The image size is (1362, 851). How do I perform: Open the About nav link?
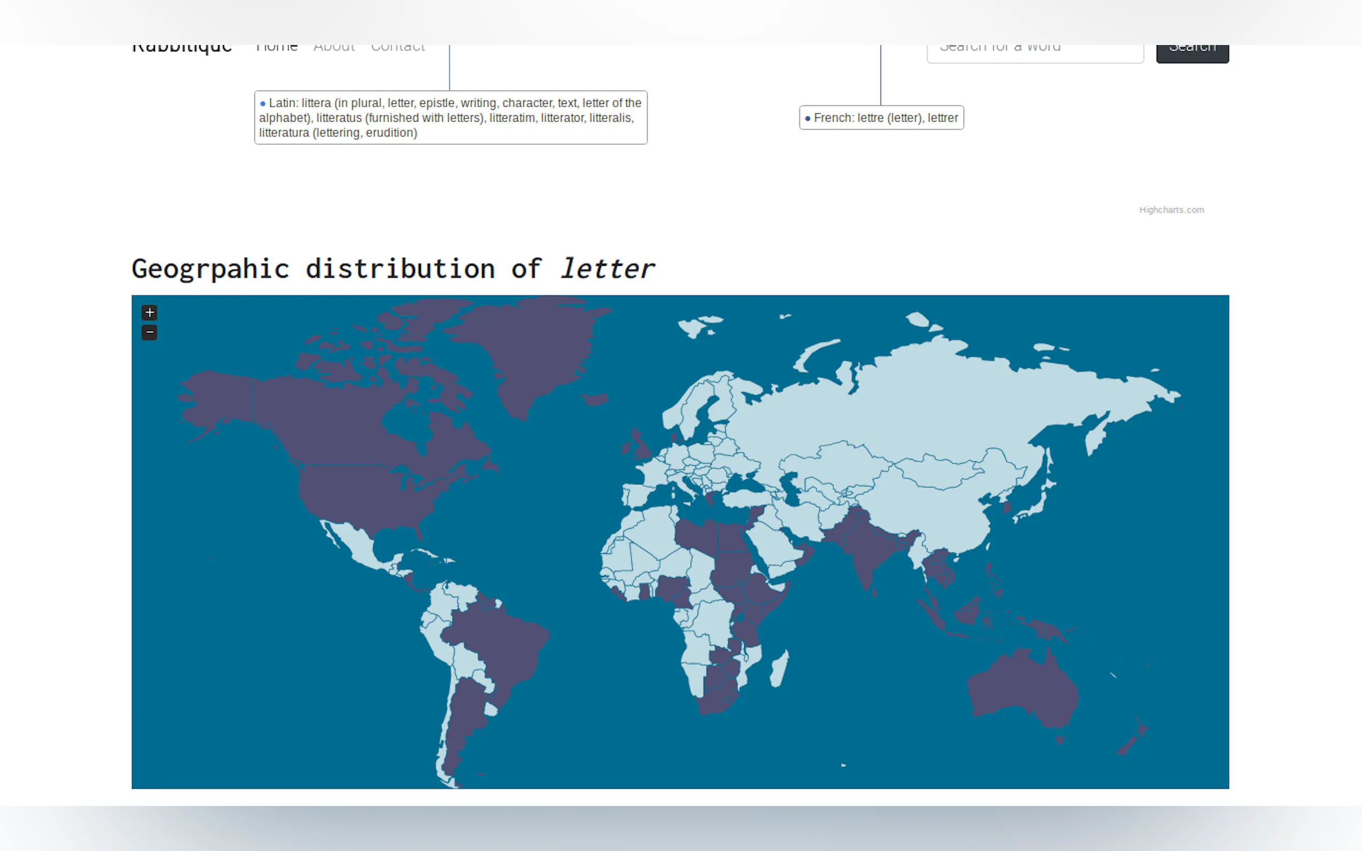(334, 49)
